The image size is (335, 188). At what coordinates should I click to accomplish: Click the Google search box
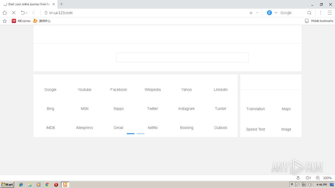[292, 13]
